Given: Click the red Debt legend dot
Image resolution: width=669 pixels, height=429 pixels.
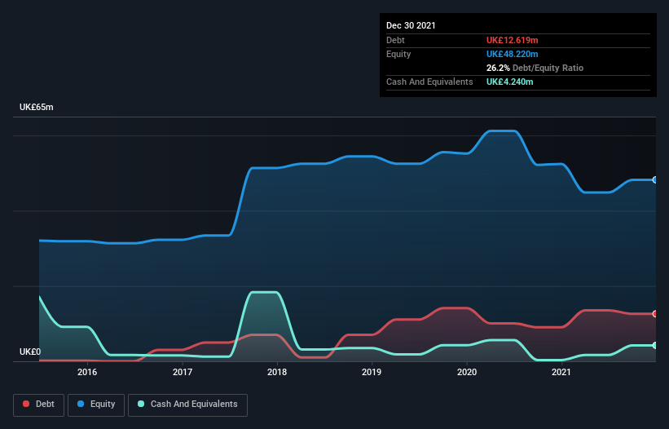Looking at the screenshot, I should point(26,404).
